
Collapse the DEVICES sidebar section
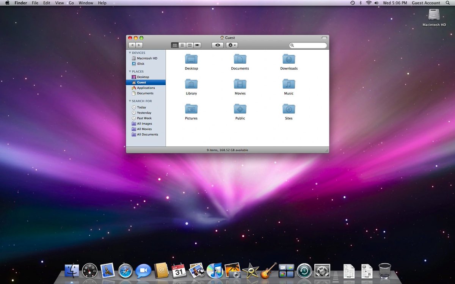(130, 53)
